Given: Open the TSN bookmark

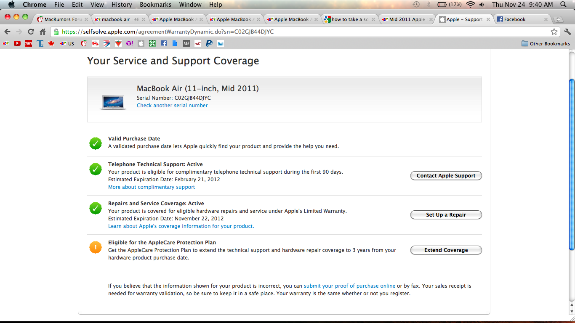Looking at the screenshot, I should pyautogui.click(x=29, y=43).
